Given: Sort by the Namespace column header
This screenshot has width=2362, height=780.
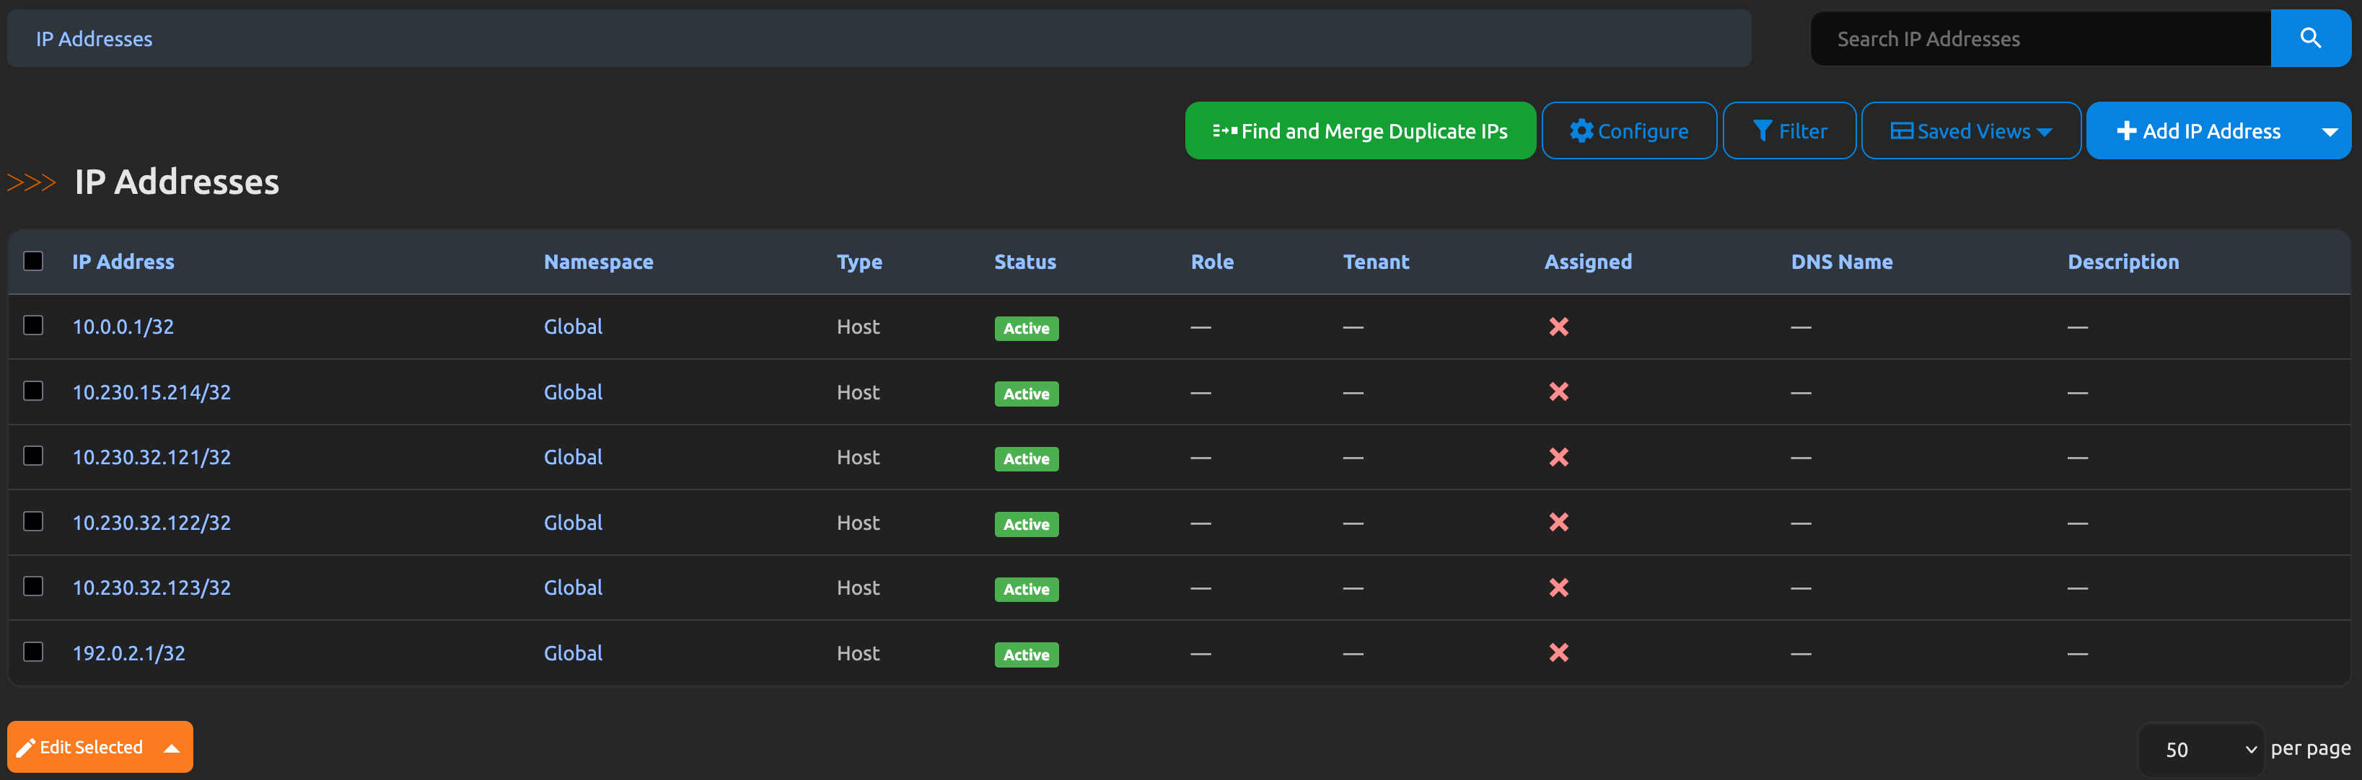Looking at the screenshot, I should (598, 262).
